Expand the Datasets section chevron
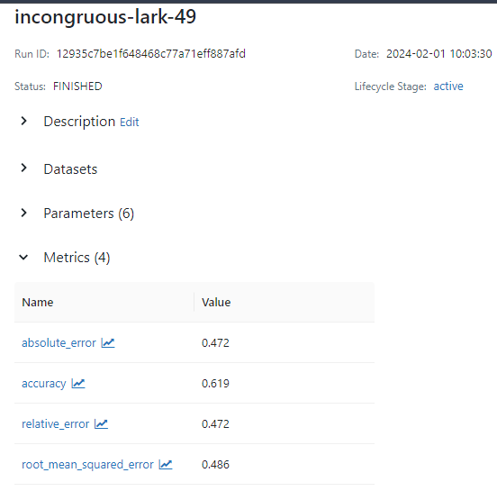 click(x=23, y=168)
